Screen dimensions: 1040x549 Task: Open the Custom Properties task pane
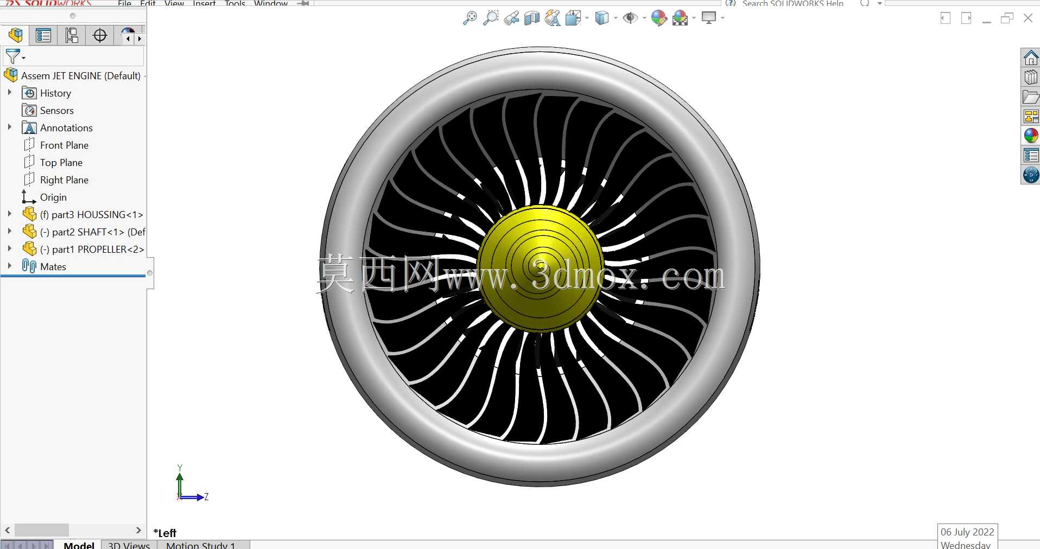[x=1031, y=155]
